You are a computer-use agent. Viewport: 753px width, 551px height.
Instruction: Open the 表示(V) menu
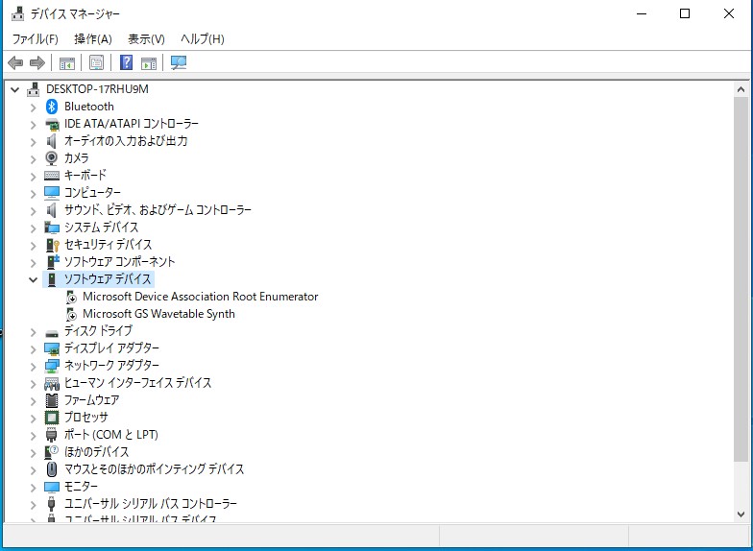coord(146,38)
